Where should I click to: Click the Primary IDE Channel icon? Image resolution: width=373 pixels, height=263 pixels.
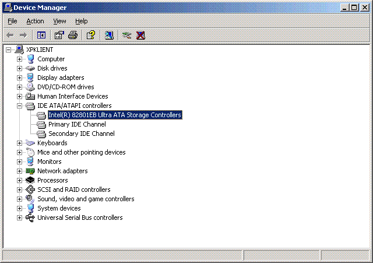pyautogui.click(x=41, y=124)
